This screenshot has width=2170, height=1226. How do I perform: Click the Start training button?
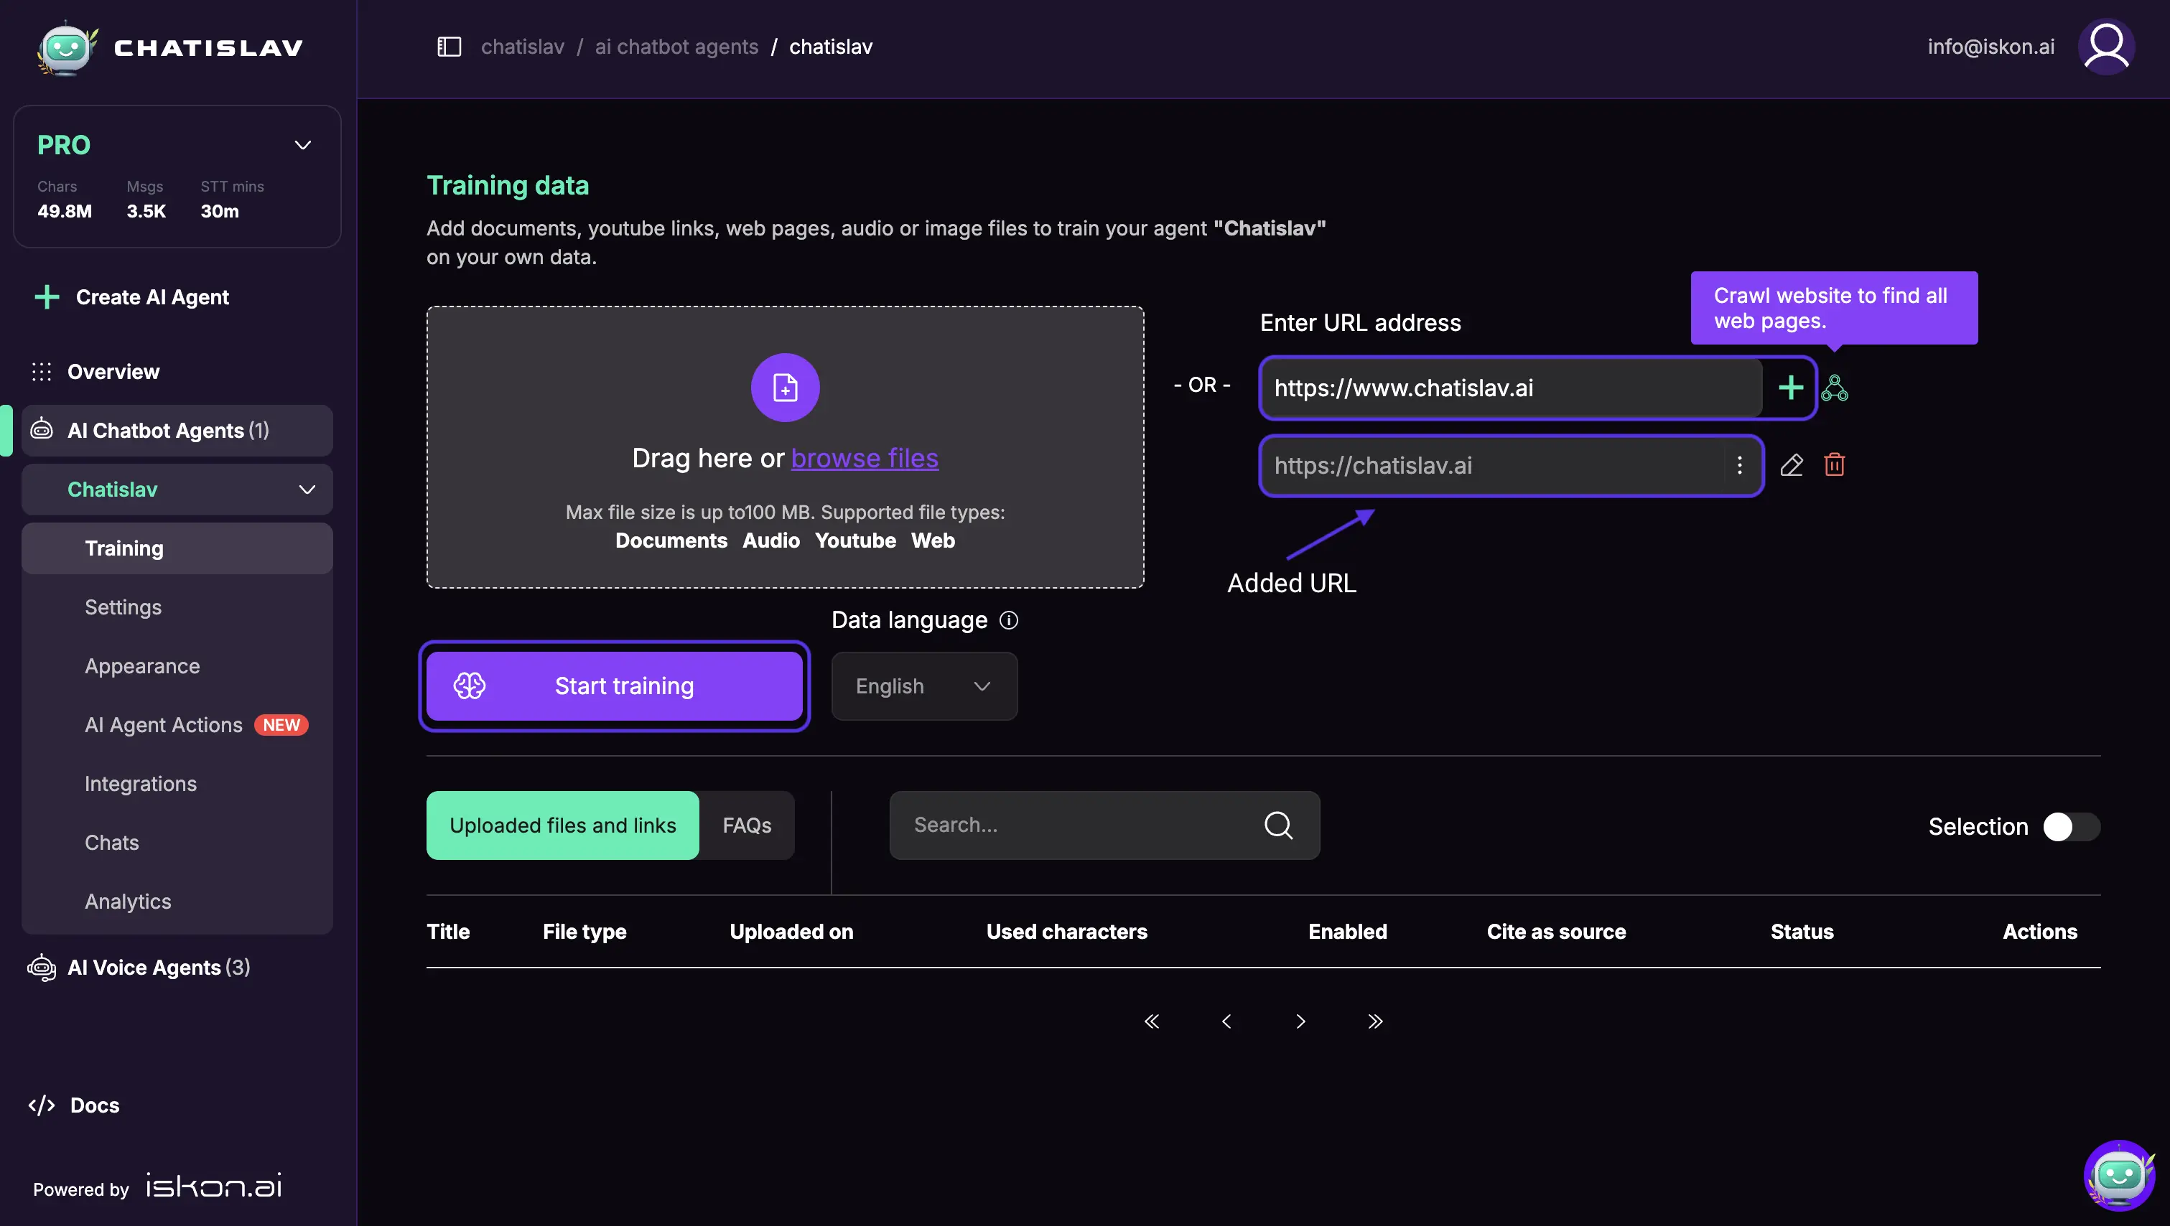[614, 686]
